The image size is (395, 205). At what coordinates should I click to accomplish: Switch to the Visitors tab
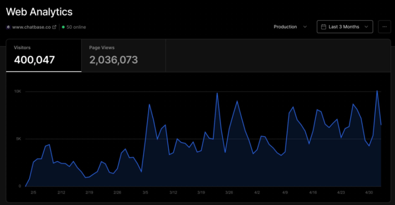tap(43, 55)
